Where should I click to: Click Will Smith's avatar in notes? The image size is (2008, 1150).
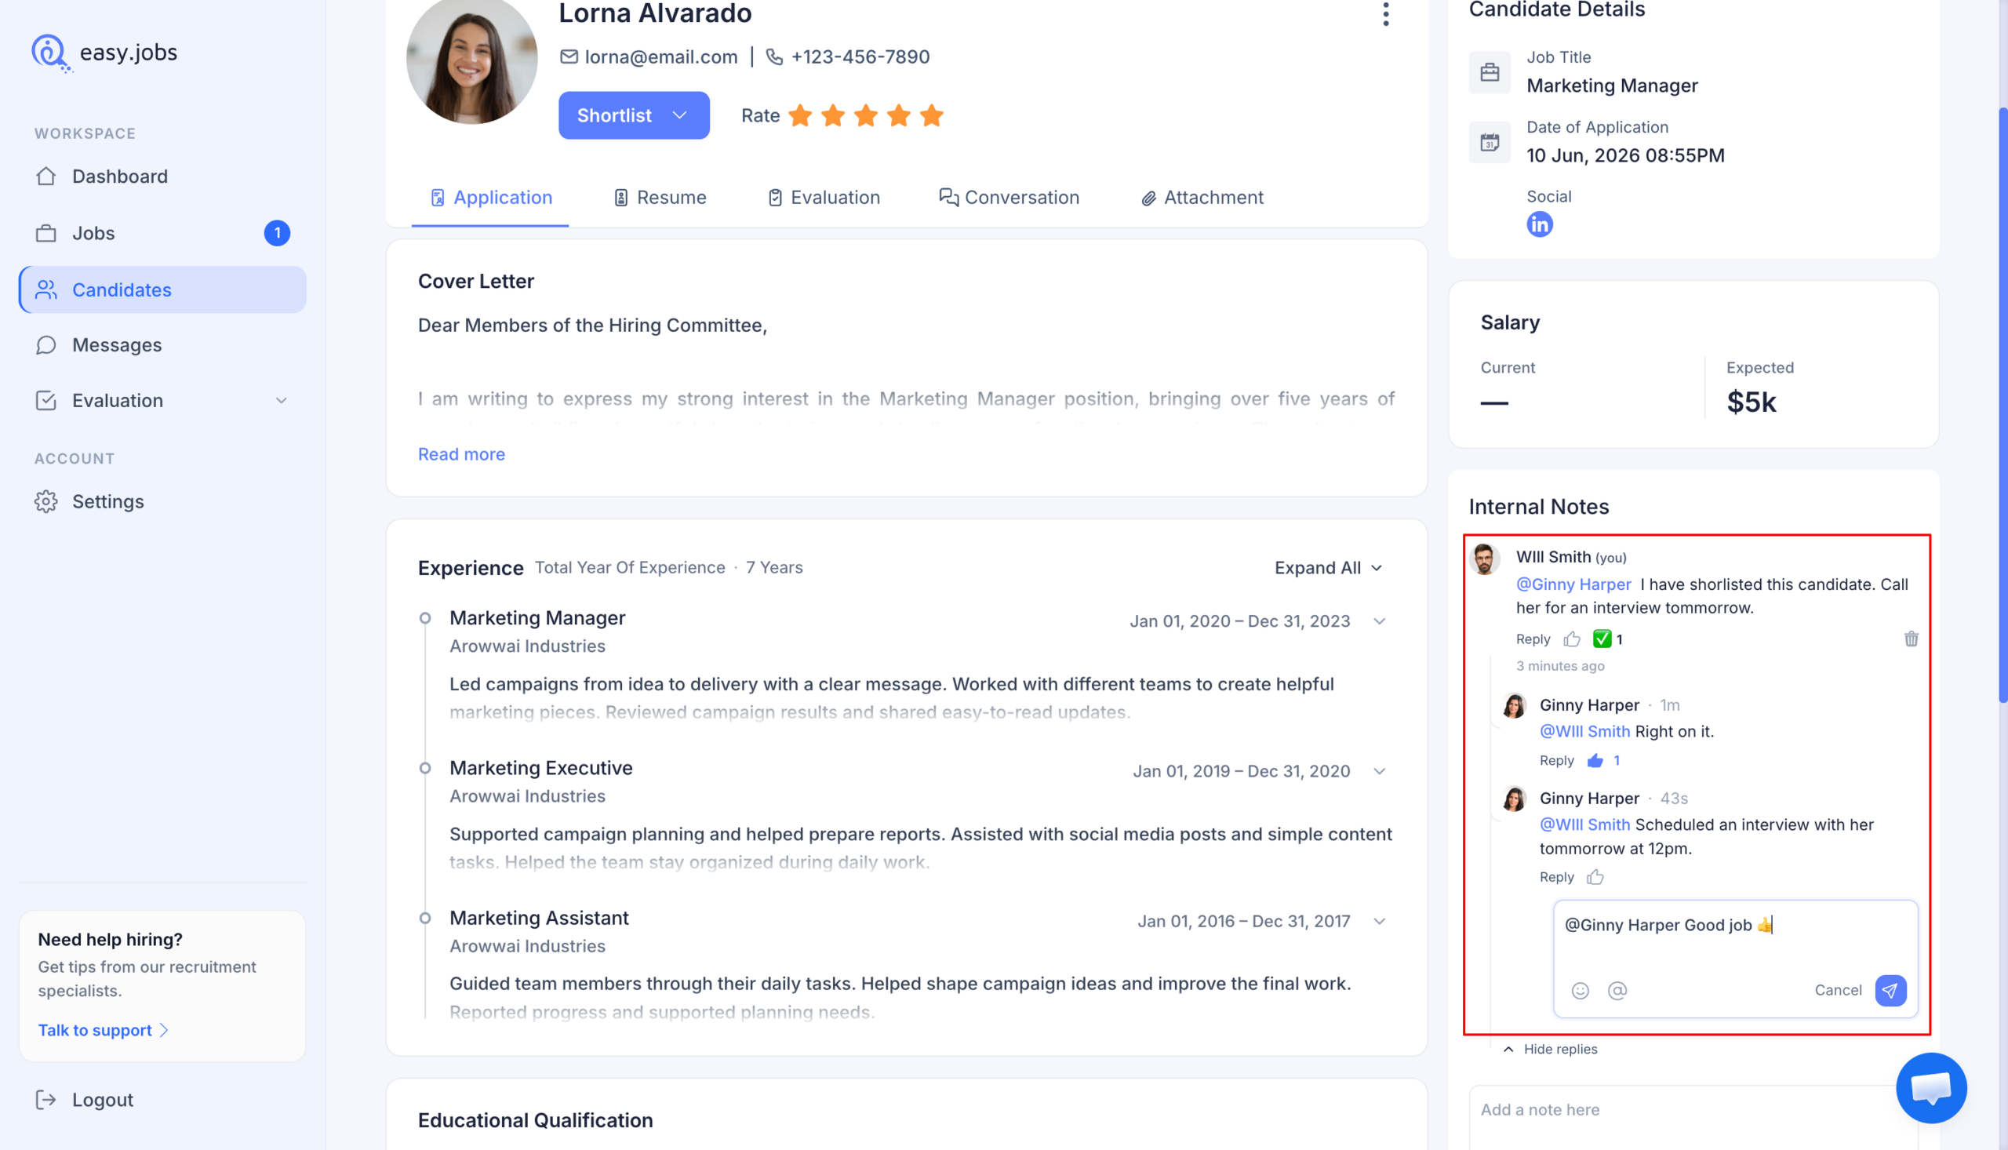coord(1485,559)
